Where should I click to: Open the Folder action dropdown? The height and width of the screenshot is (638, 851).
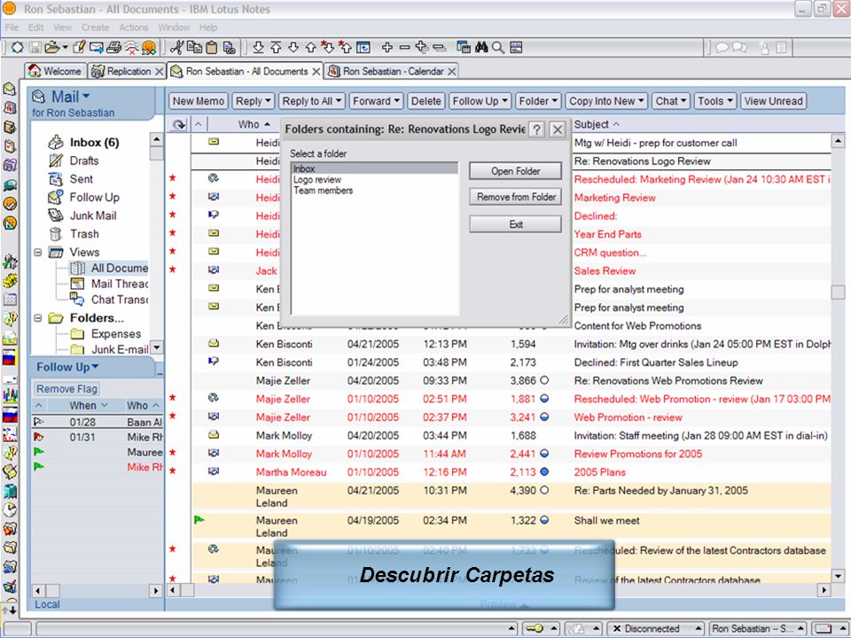pyautogui.click(x=538, y=101)
